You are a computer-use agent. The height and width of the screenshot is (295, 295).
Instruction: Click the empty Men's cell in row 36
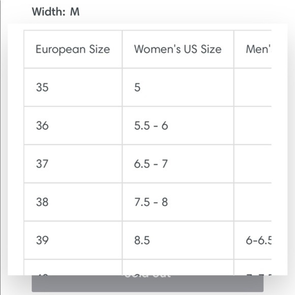click(x=253, y=126)
